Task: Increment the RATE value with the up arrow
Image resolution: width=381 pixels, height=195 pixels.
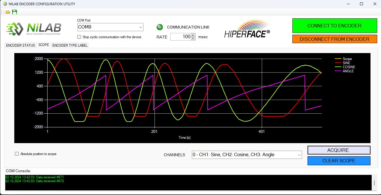Action: click(x=193, y=35)
